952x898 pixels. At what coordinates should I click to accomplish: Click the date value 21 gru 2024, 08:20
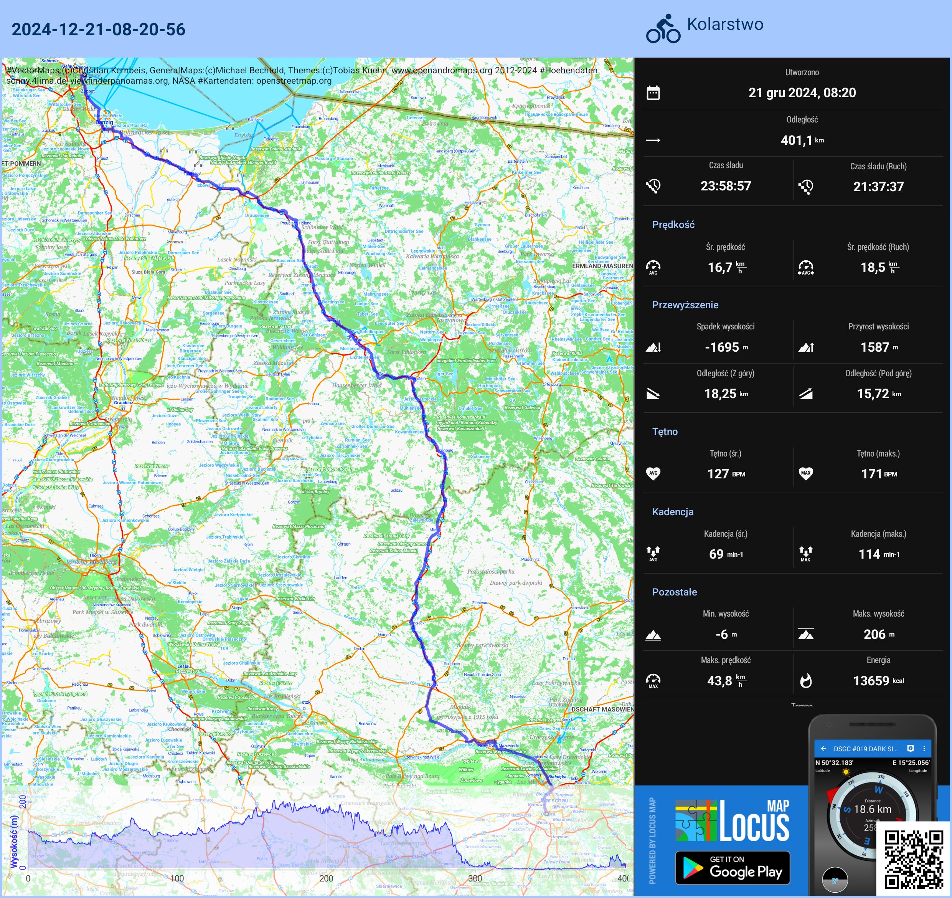coord(802,93)
